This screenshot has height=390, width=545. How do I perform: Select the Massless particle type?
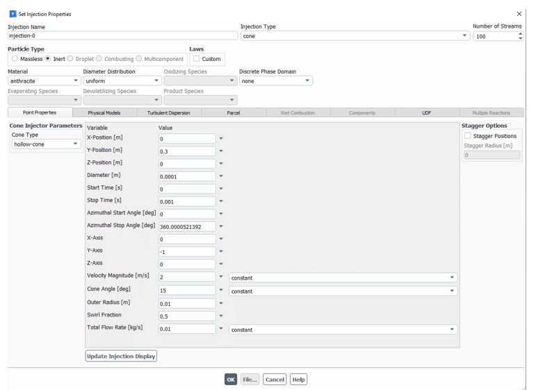tap(15, 59)
